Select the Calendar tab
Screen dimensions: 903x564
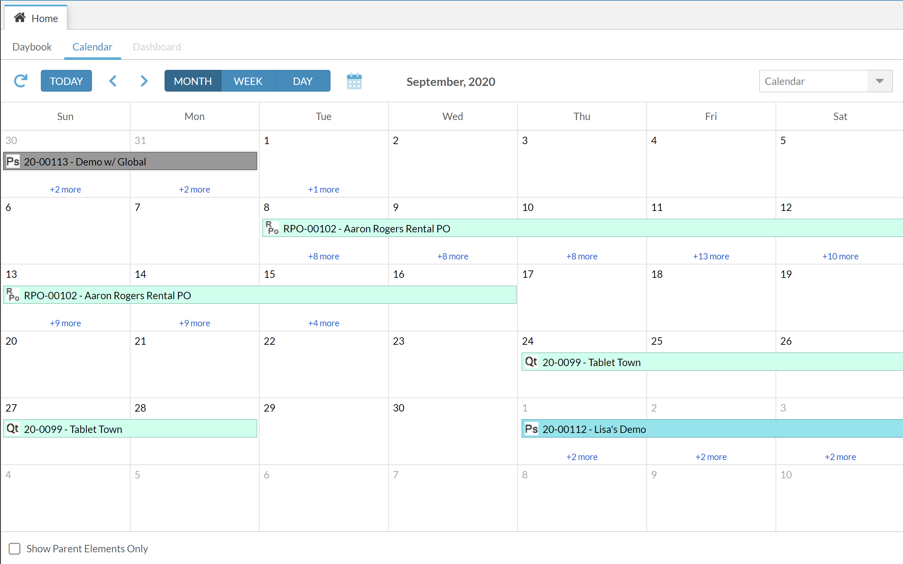click(92, 46)
